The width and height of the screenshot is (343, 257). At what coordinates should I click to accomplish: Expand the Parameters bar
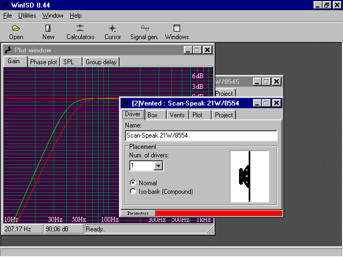[x=138, y=213]
